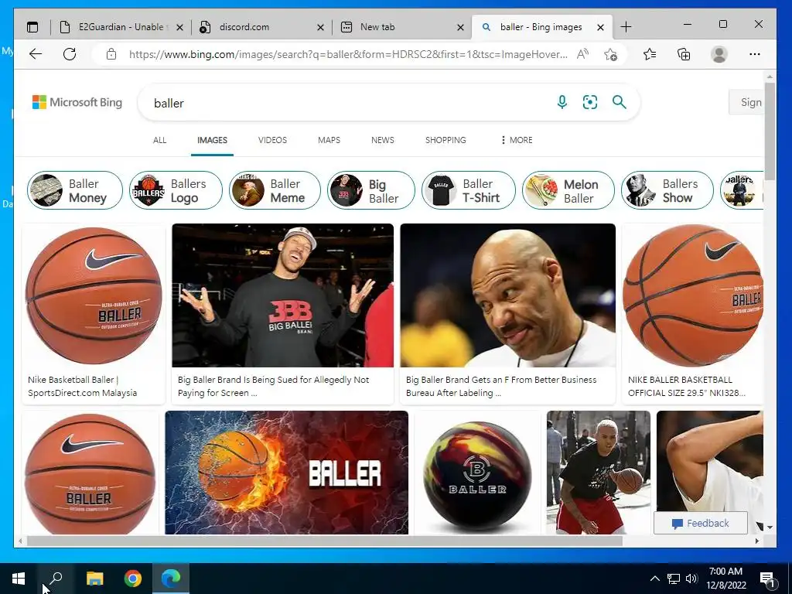Open man dribbling basketball outdoors image
Image resolution: width=792 pixels, height=594 pixels.
coord(599,473)
